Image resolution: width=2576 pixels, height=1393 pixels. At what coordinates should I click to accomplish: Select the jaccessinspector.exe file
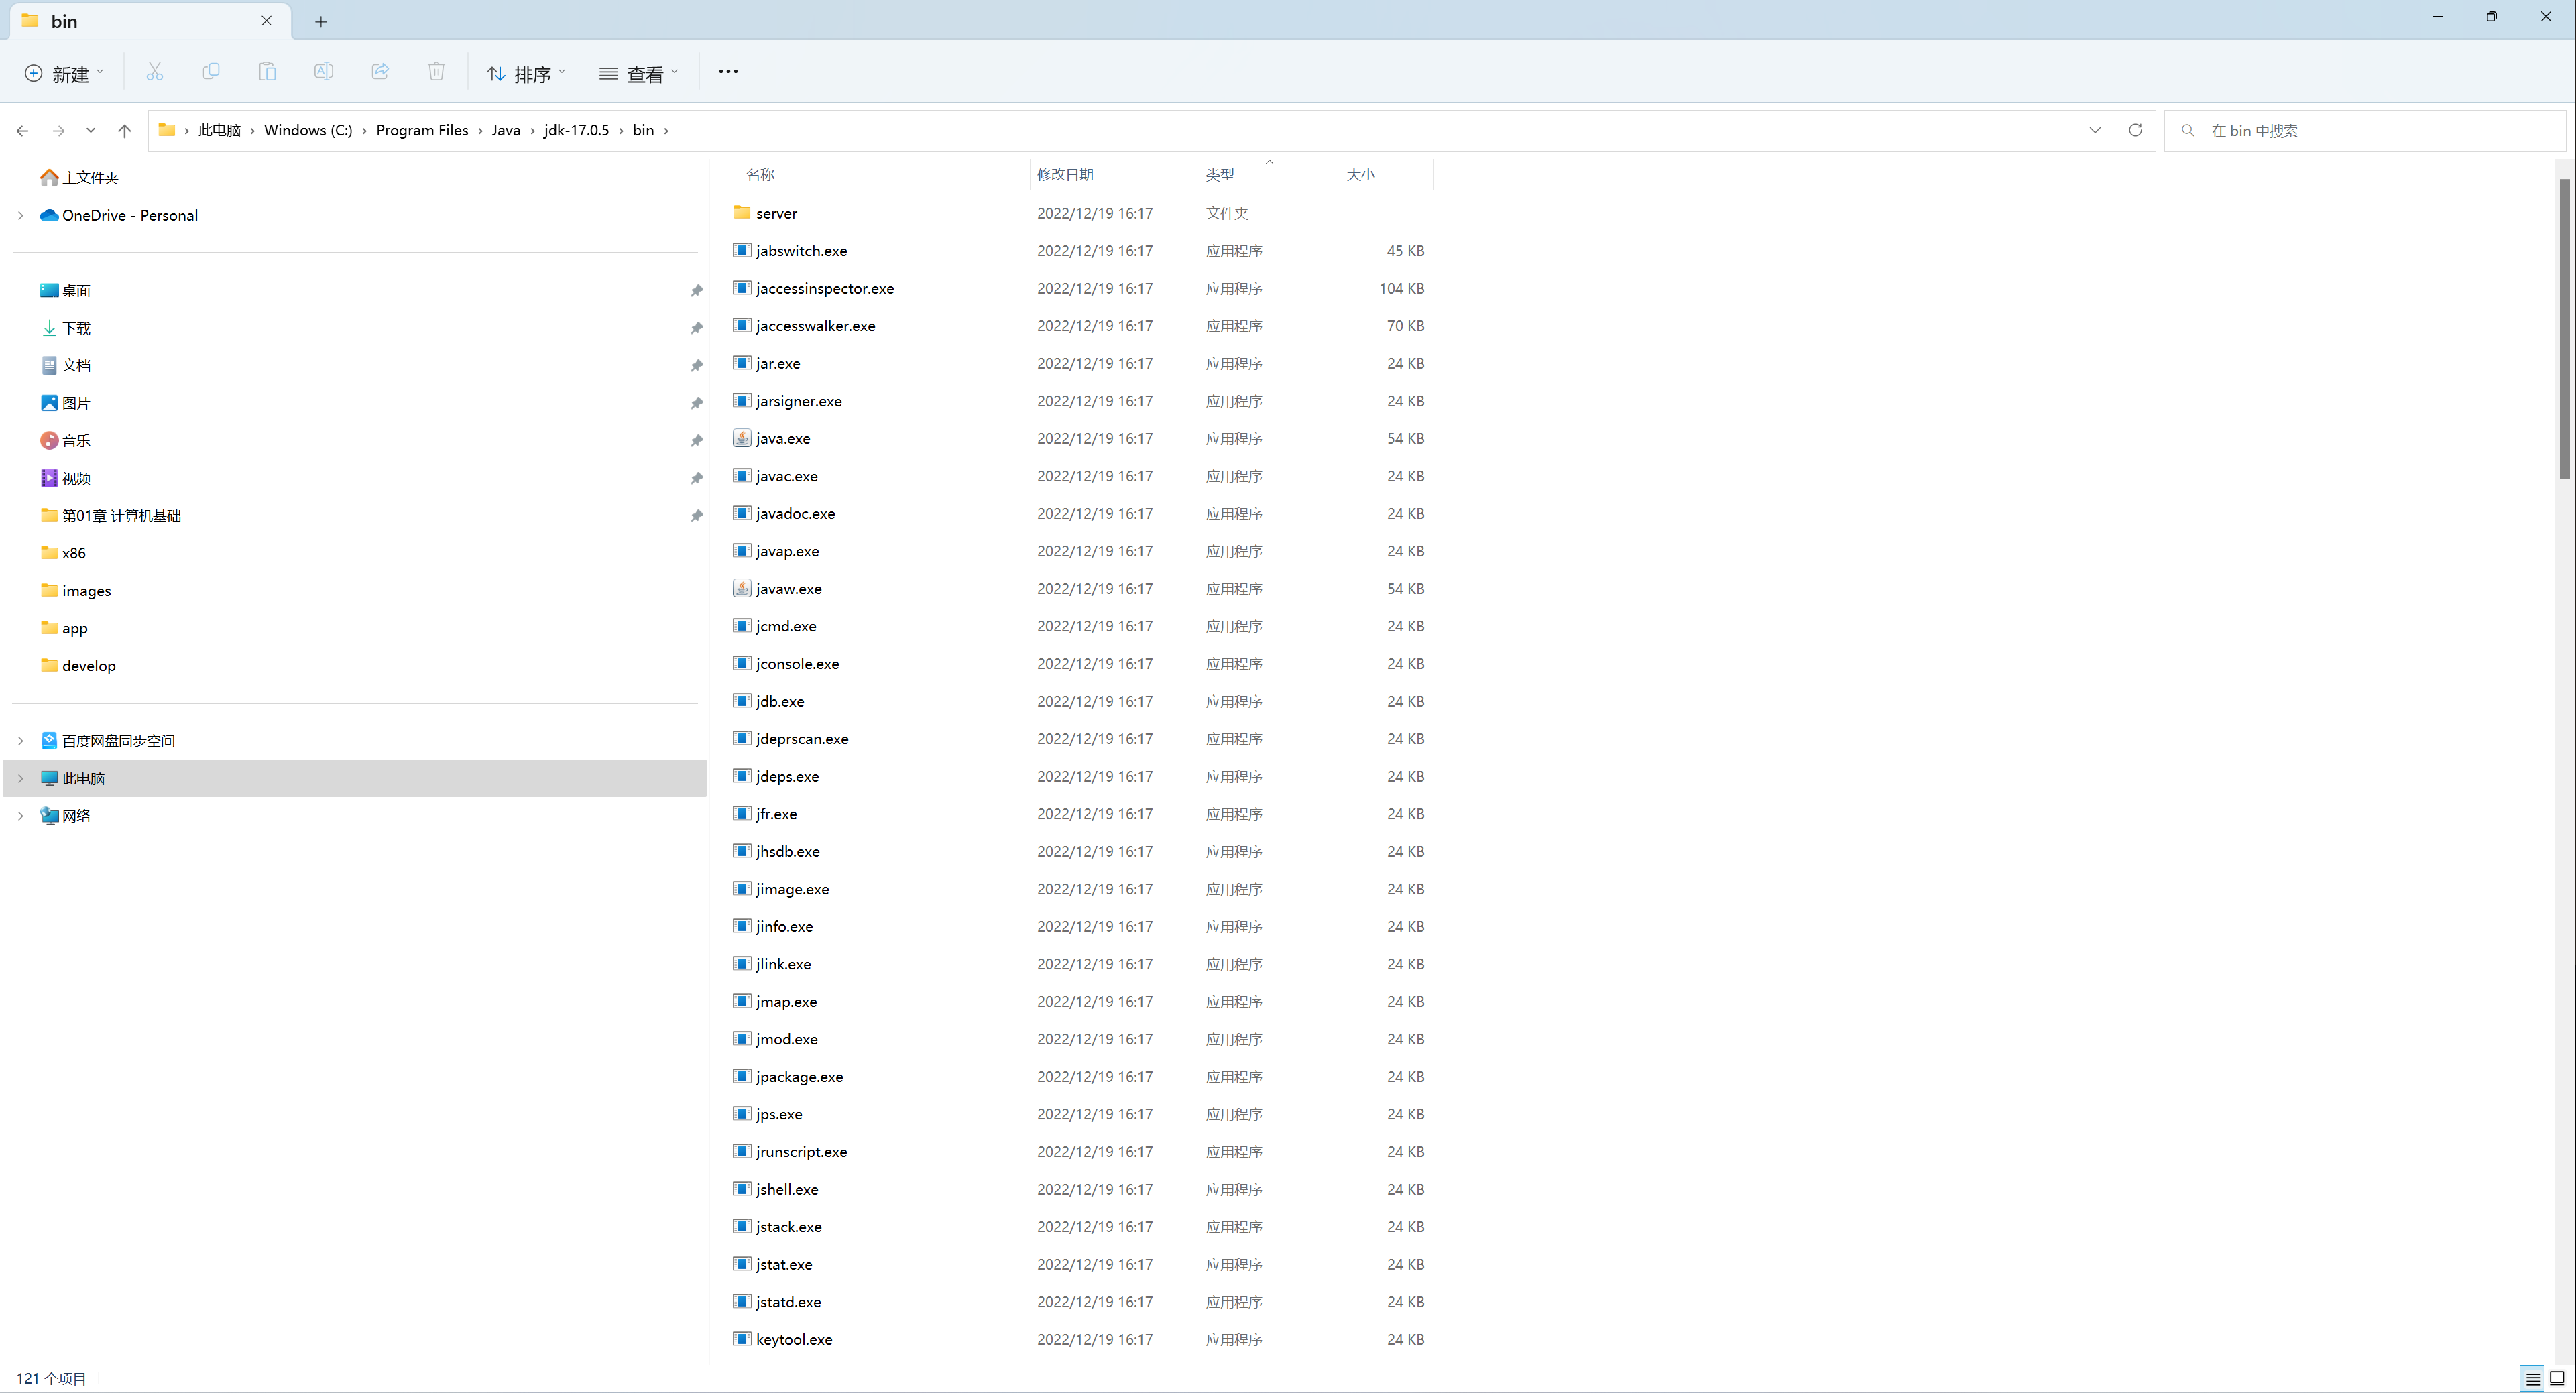point(825,288)
